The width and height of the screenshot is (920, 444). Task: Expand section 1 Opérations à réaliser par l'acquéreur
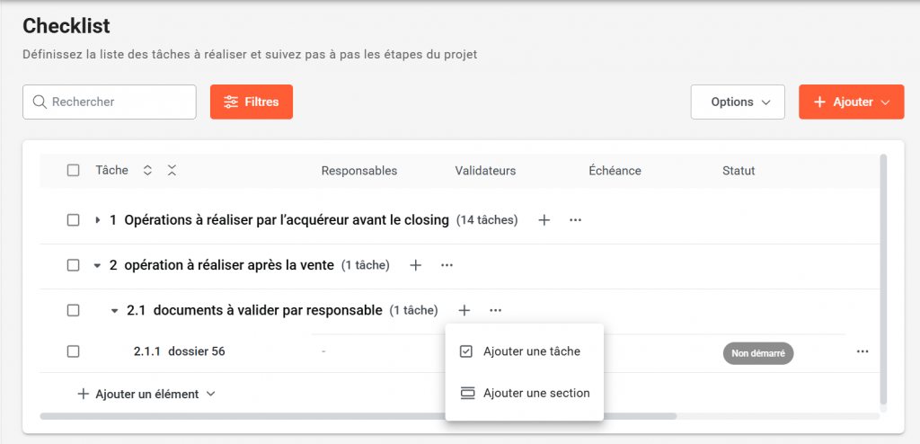point(97,220)
